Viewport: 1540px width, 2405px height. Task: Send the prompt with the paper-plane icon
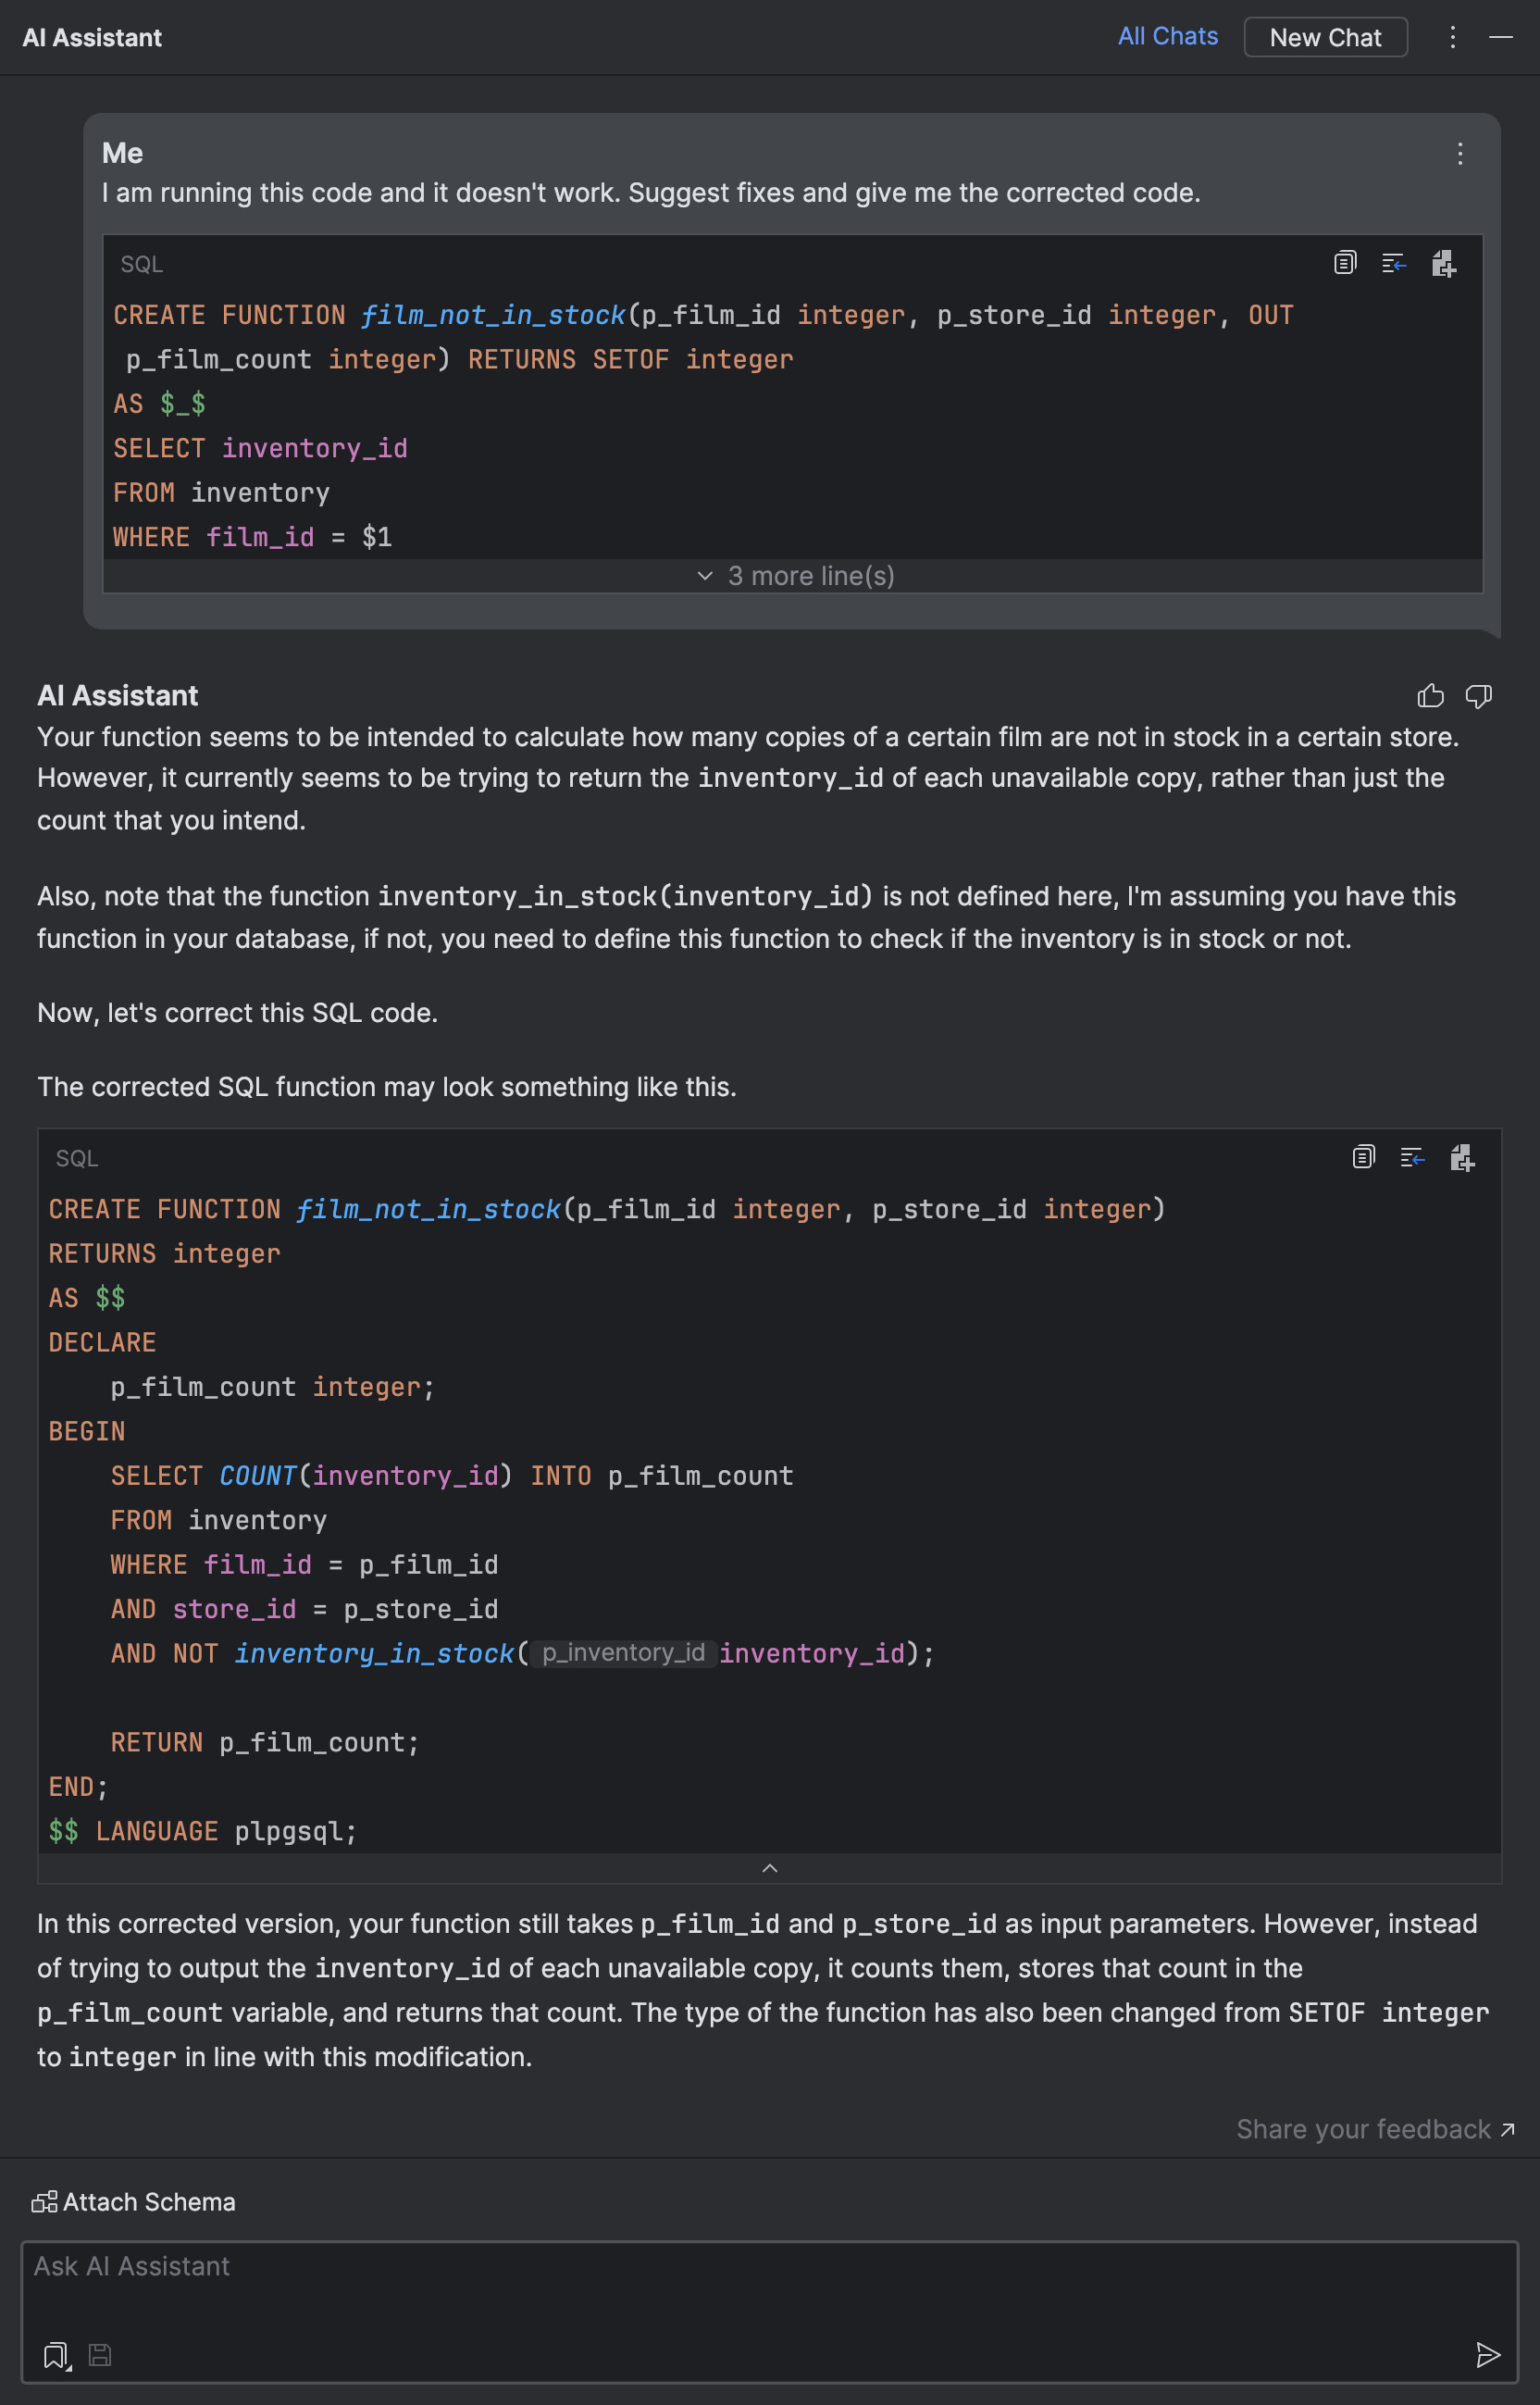(1487, 2354)
